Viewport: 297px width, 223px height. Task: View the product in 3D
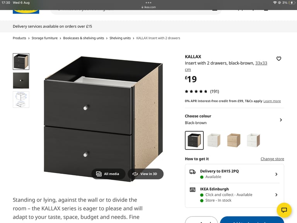145,174
